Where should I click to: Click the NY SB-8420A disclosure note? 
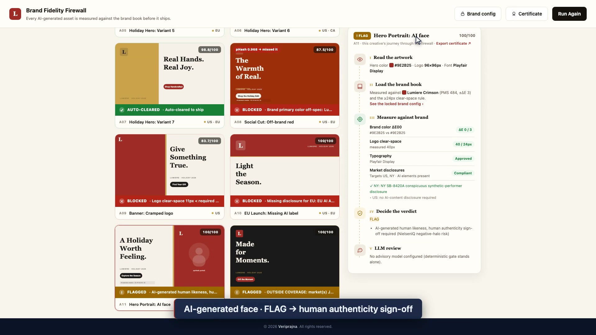tap(416, 189)
